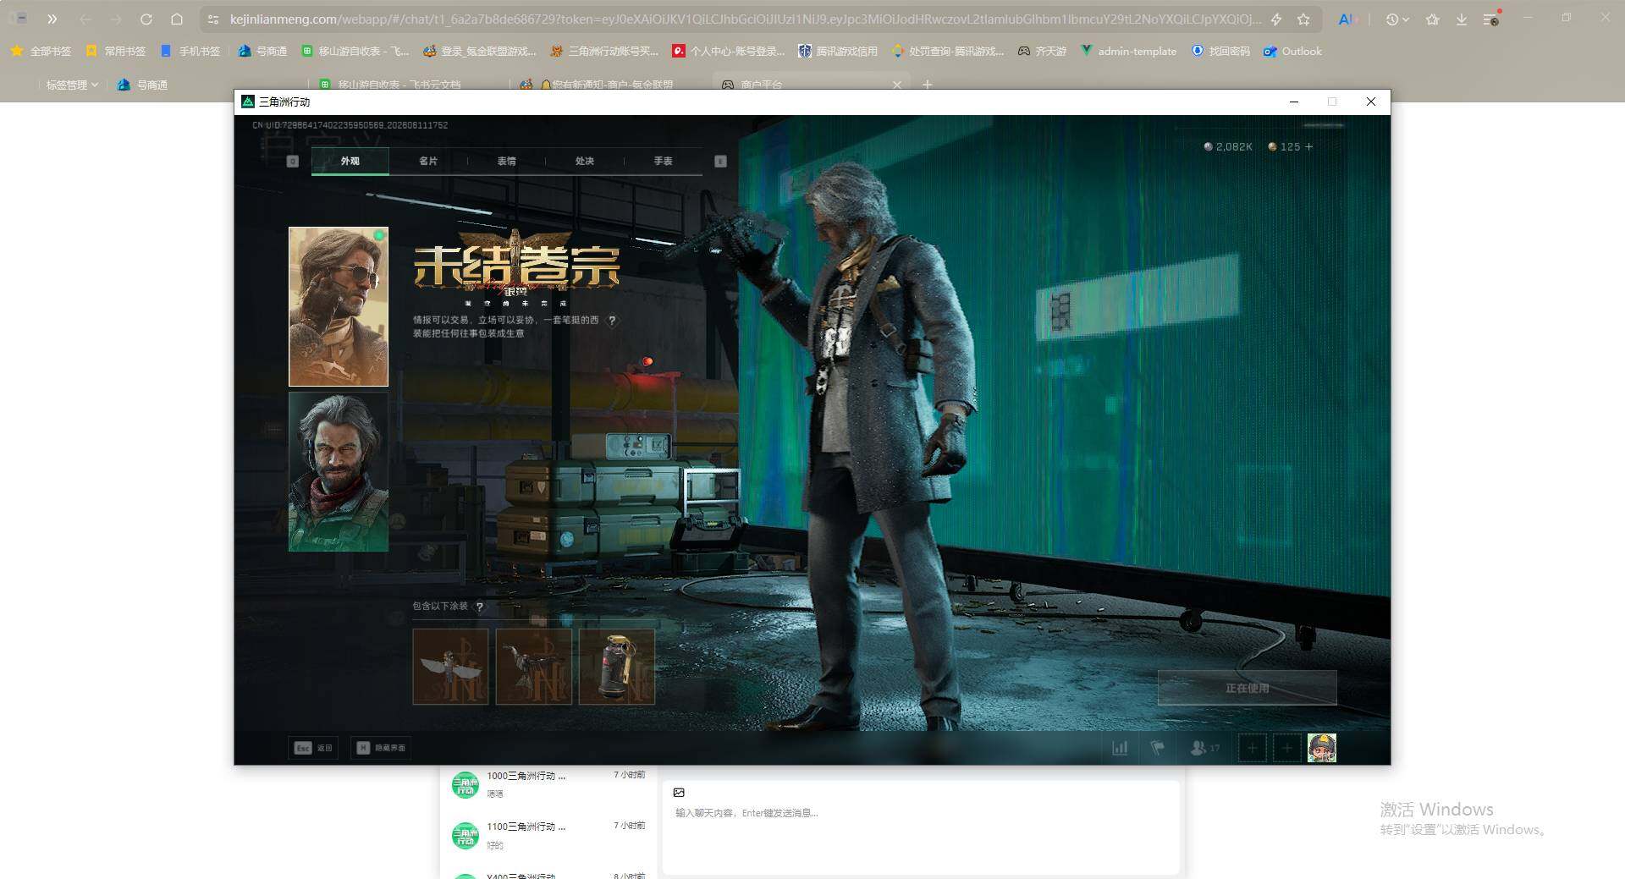Add currency with the plus beside 125

point(1309,146)
